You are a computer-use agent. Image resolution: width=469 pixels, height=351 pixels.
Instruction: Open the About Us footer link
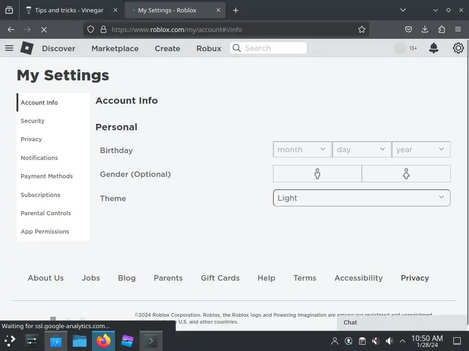tap(46, 278)
